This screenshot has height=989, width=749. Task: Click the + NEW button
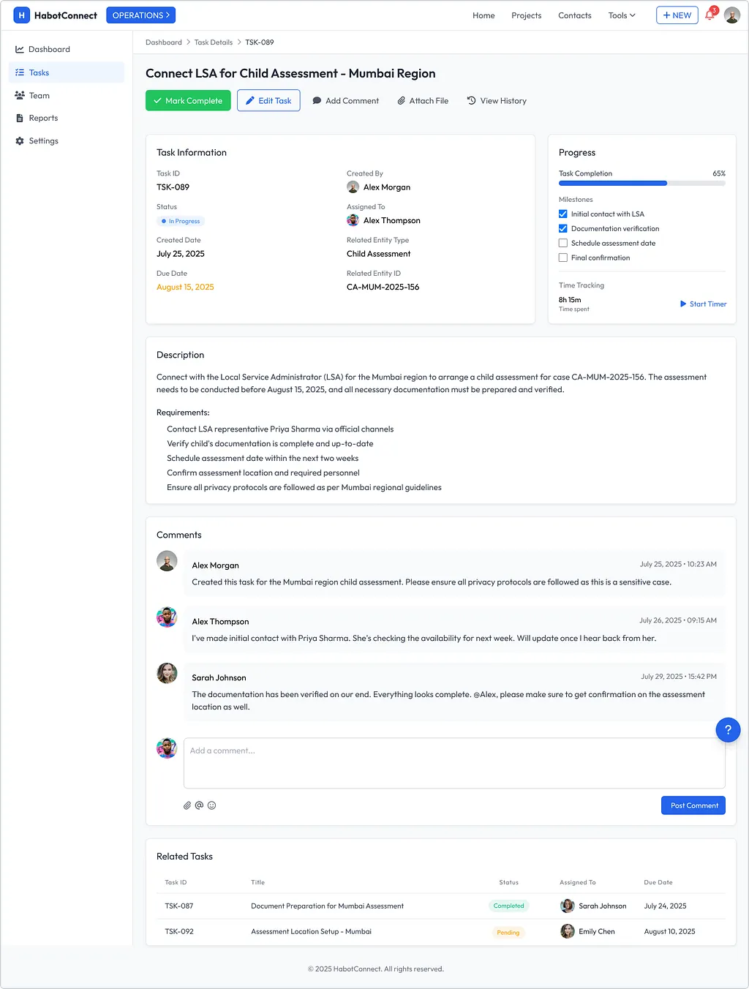pos(677,15)
